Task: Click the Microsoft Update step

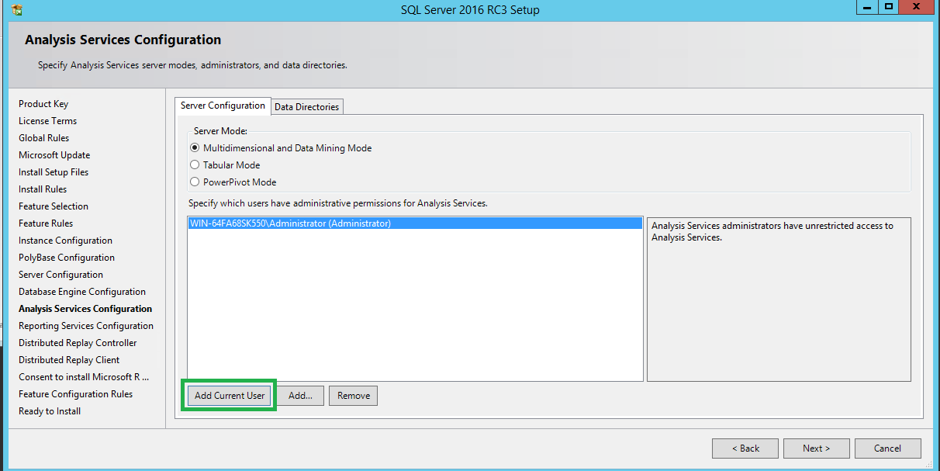Action: click(x=54, y=155)
